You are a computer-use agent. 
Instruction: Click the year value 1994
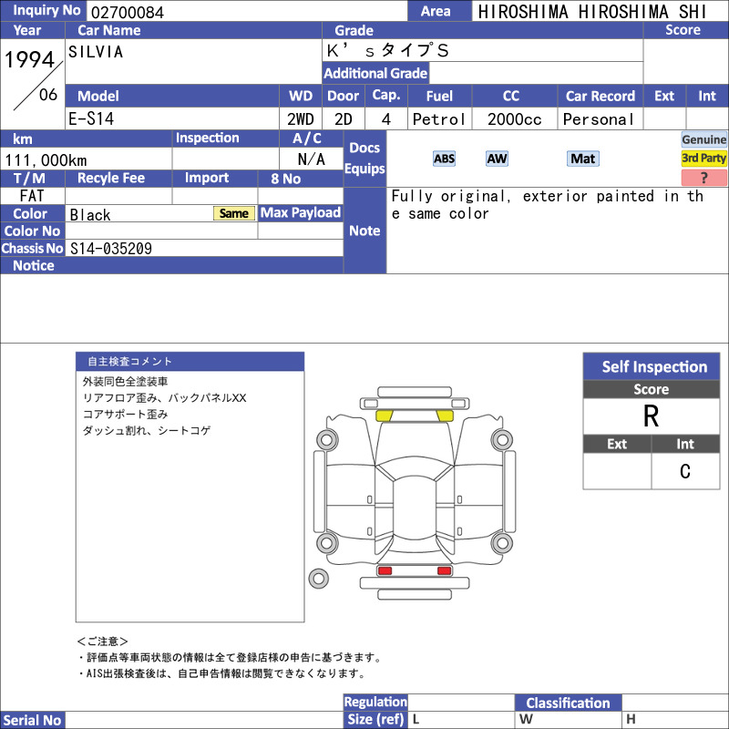click(x=30, y=59)
